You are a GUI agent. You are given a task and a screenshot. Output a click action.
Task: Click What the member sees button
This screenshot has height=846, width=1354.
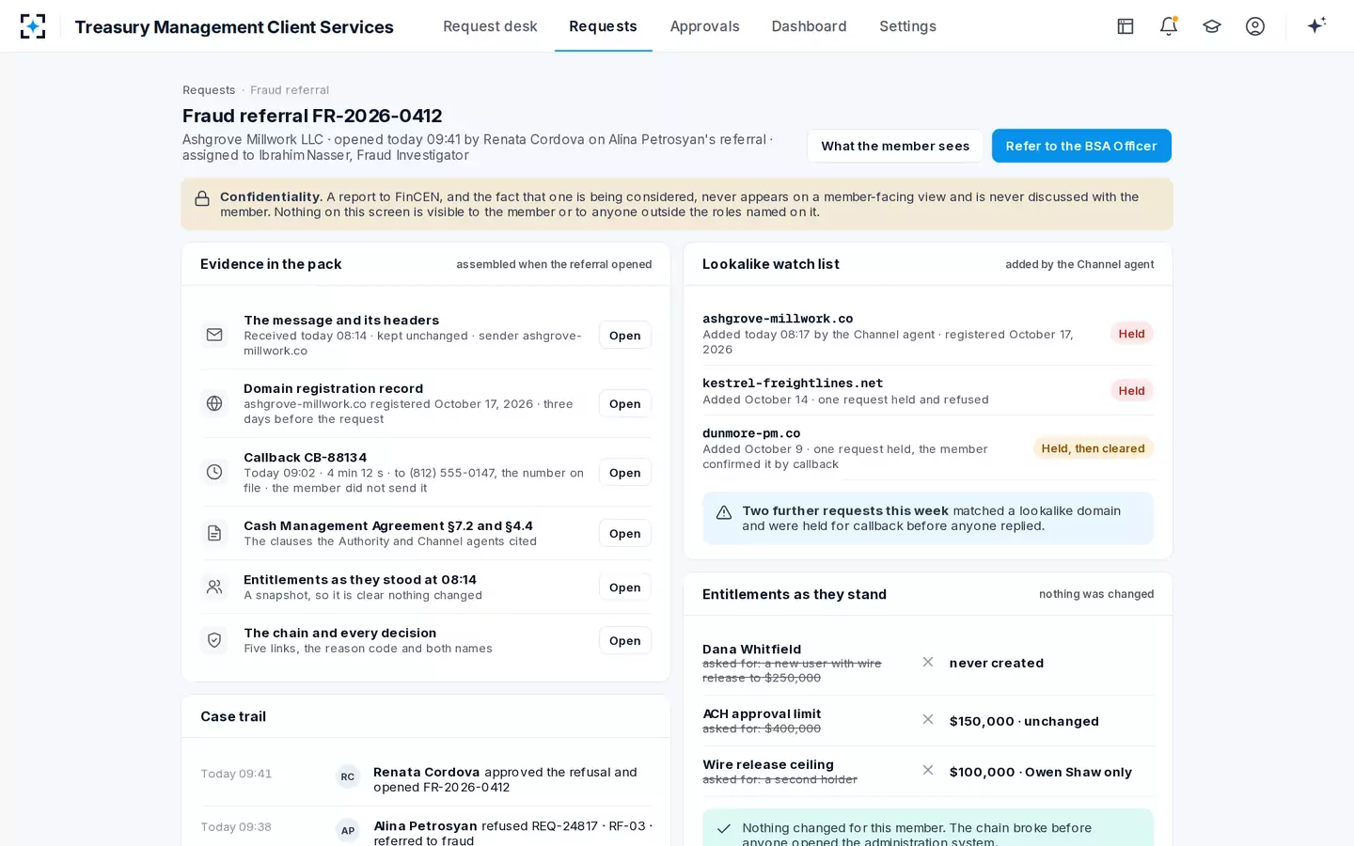895,146
